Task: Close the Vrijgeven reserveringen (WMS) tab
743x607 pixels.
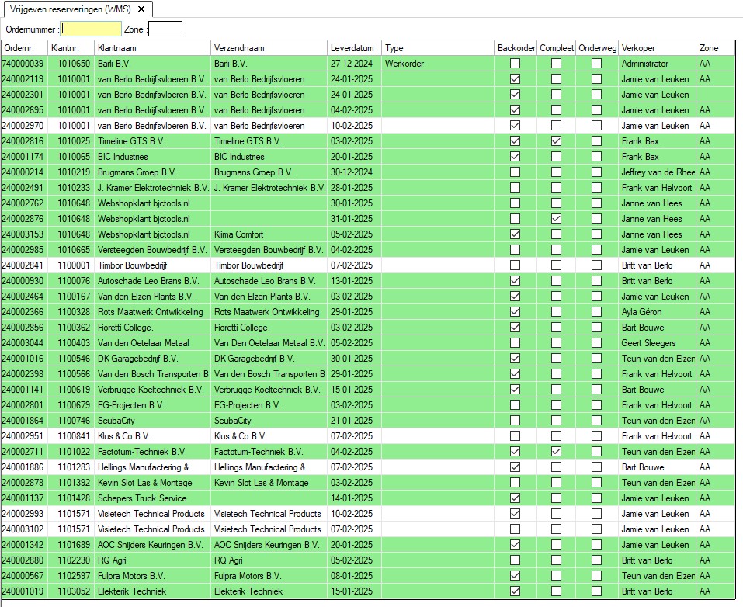Action: tap(141, 9)
